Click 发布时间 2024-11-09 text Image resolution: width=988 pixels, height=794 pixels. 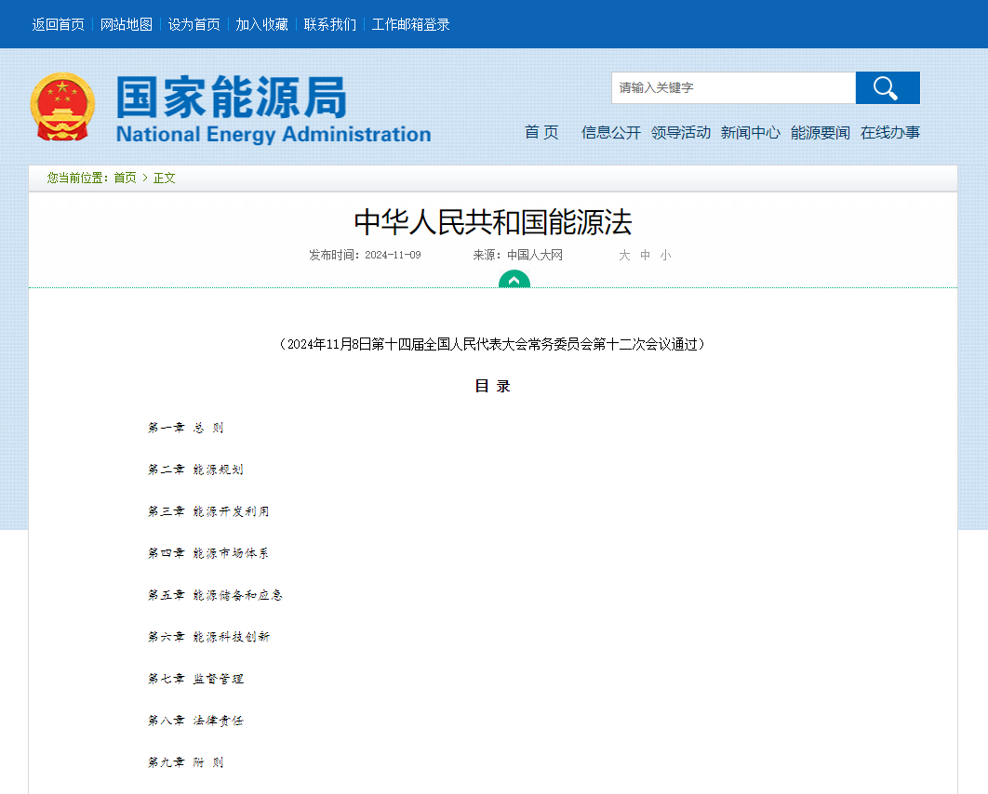(365, 255)
